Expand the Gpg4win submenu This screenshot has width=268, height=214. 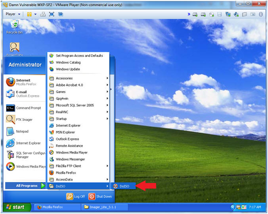[x=78, y=98]
